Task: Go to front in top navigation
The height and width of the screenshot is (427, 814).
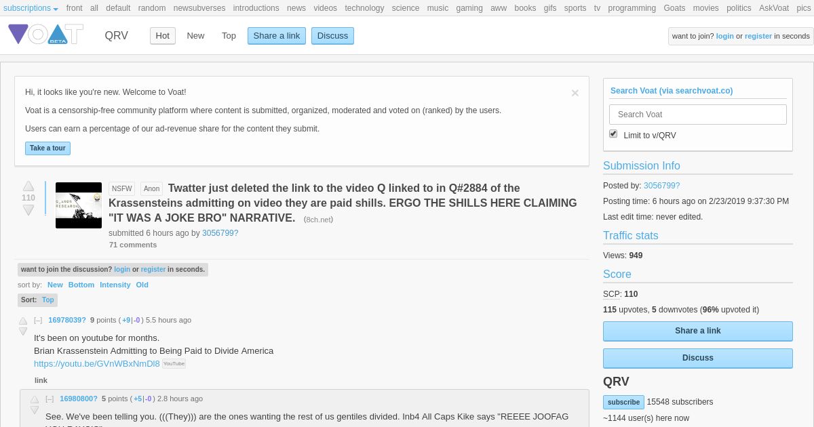Action: coord(74,8)
